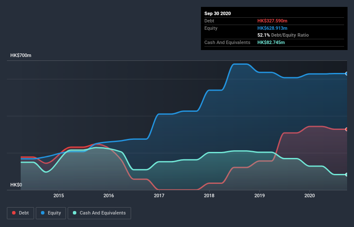This screenshot has height=227, width=354.
Task: Click the HK$700m axis label
Action: tap(21, 55)
